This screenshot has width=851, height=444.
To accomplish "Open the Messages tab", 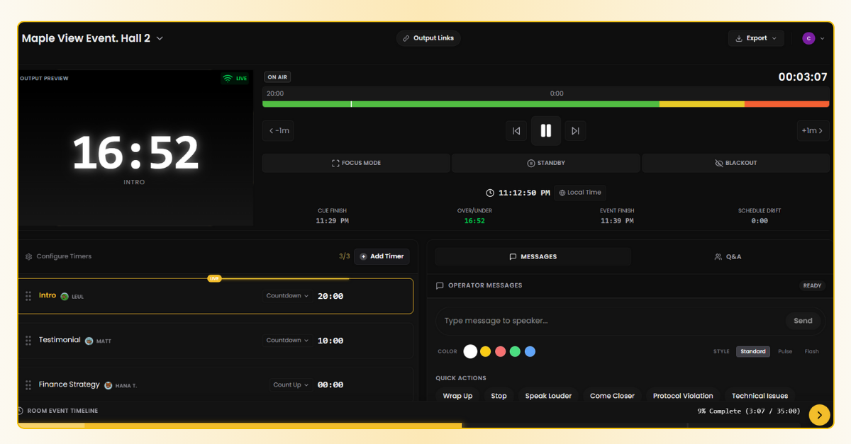I will pyautogui.click(x=533, y=256).
